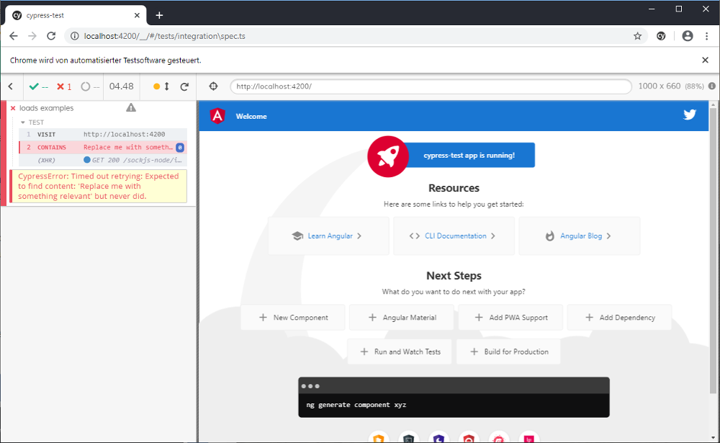The image size is (720, 443).
Task: Click the red rocket icon
Action: point(388,156)
